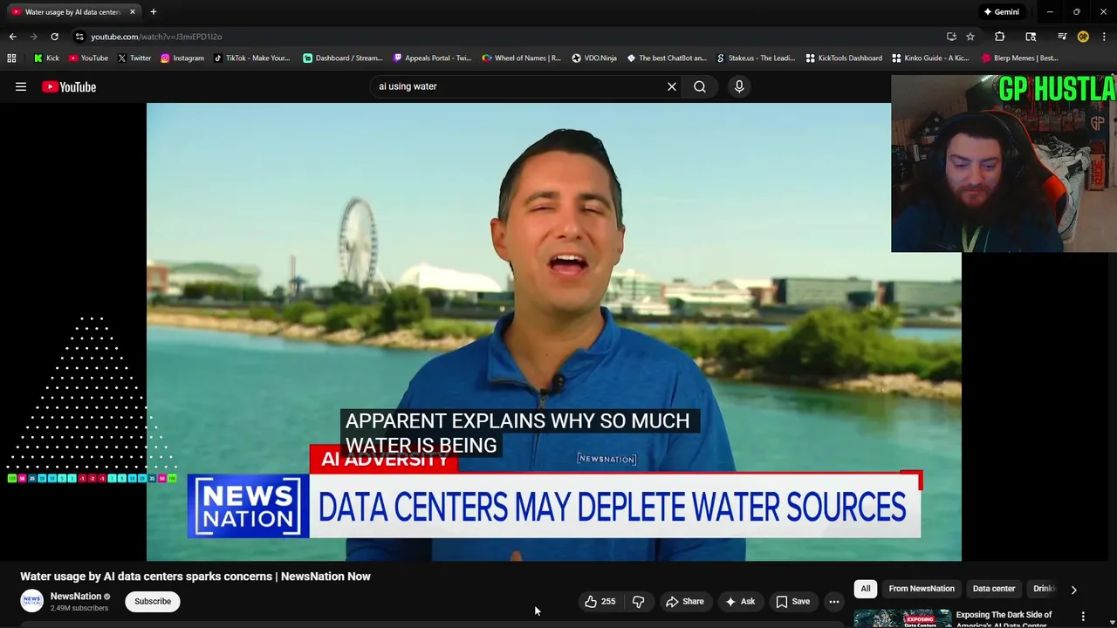Image resolution: width=1117 pixels, height=628 pixels.
Task: Open the Chrome profile avatar
Action: pyautogui.click(x=1083, y=37)
